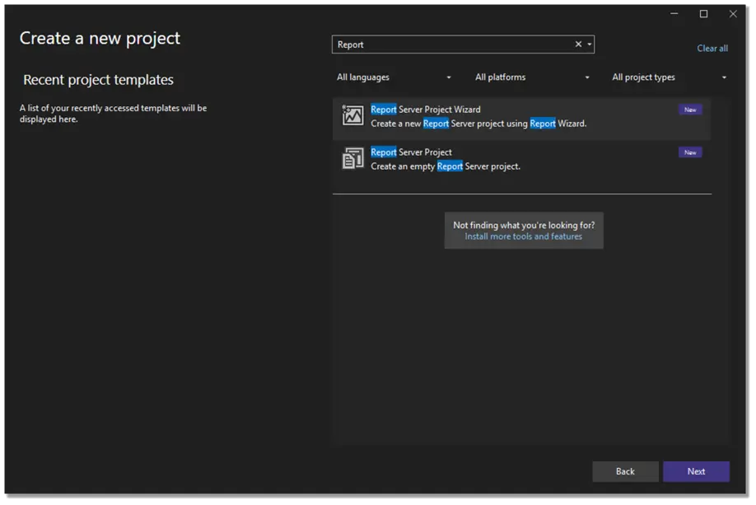Click the Create a new project heading
Screen dimensions: 756x505
point(100,38)
